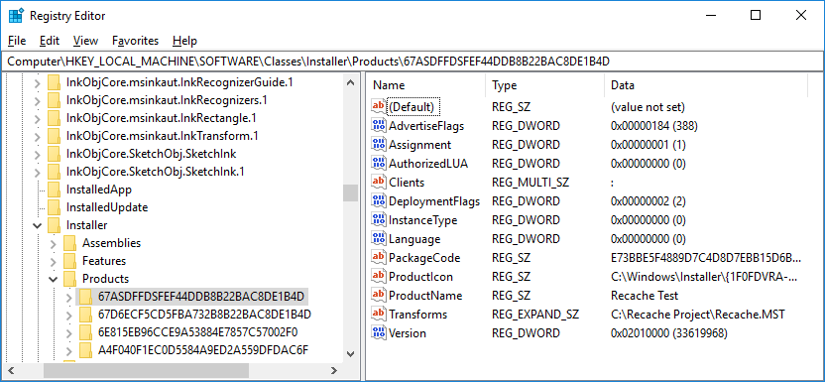This screenshot has width=825, height=382.
Task: Click the string icon beside (Default)
Action: coord(379,107)
